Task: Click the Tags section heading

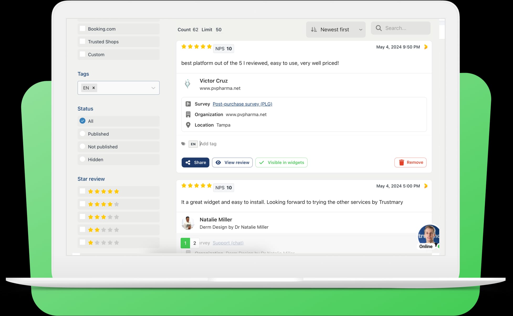Action: coord(83,74)
